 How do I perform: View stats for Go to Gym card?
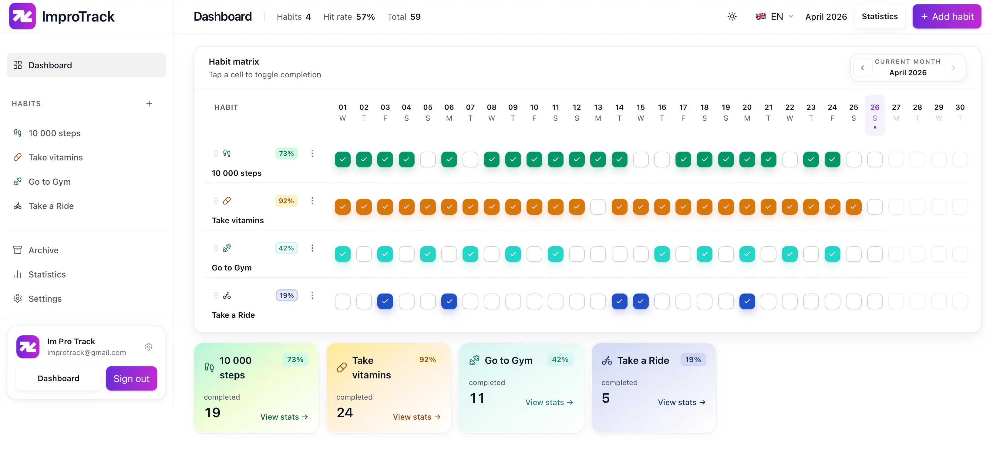click(x=549, y=402)
